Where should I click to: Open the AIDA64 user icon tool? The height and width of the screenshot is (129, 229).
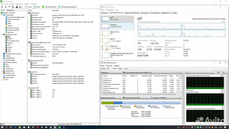coord(17,7)
